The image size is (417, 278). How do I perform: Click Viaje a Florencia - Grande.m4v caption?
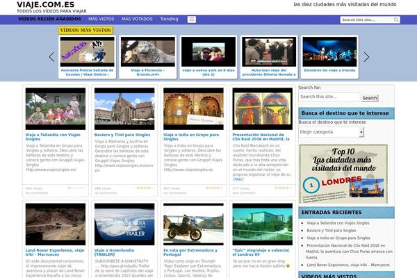pos(148,72)
